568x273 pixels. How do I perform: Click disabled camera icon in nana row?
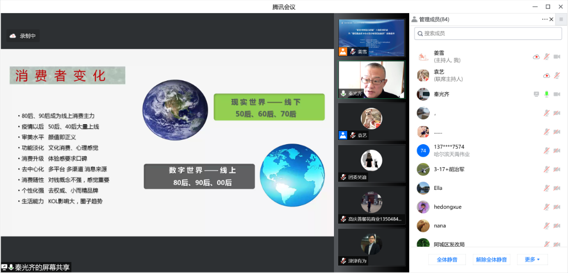(557, 226)
